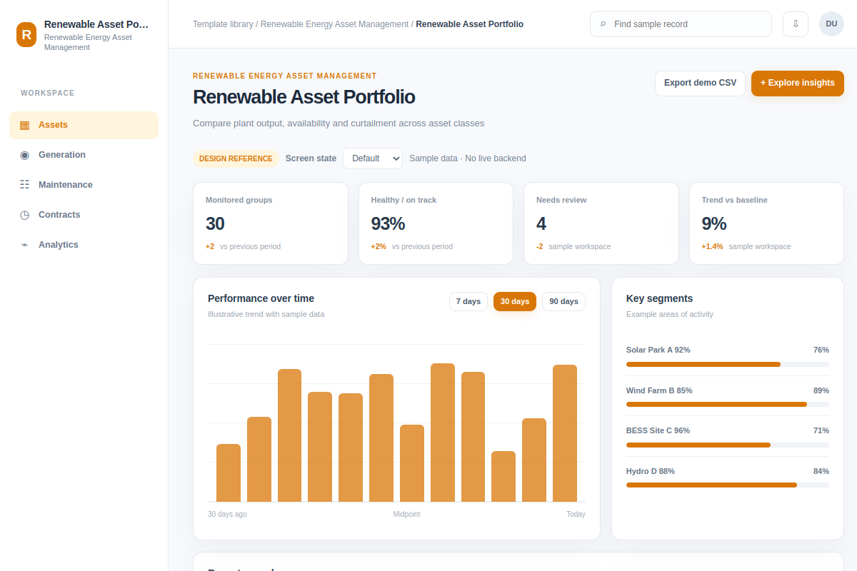Click the BESS Site C progress bar
Screen dimensions: 857x571
coord(728,445)
